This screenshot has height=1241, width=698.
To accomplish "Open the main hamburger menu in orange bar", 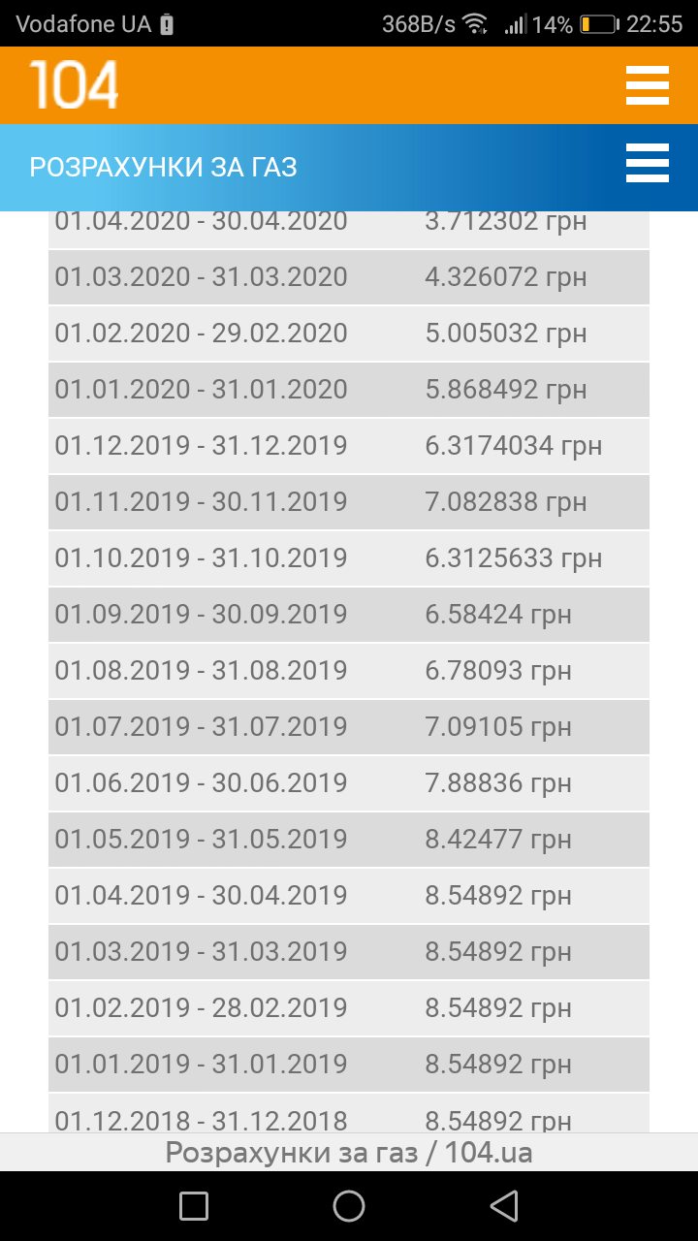I will point(647,85).
